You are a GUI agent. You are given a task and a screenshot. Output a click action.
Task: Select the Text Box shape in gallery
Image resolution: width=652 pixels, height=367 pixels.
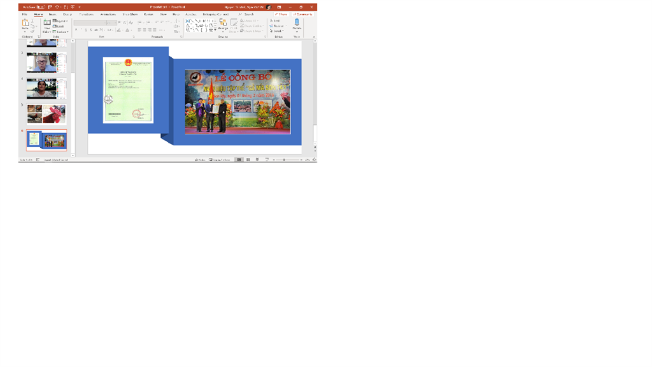pyautogui.click(x=188, y=20)
